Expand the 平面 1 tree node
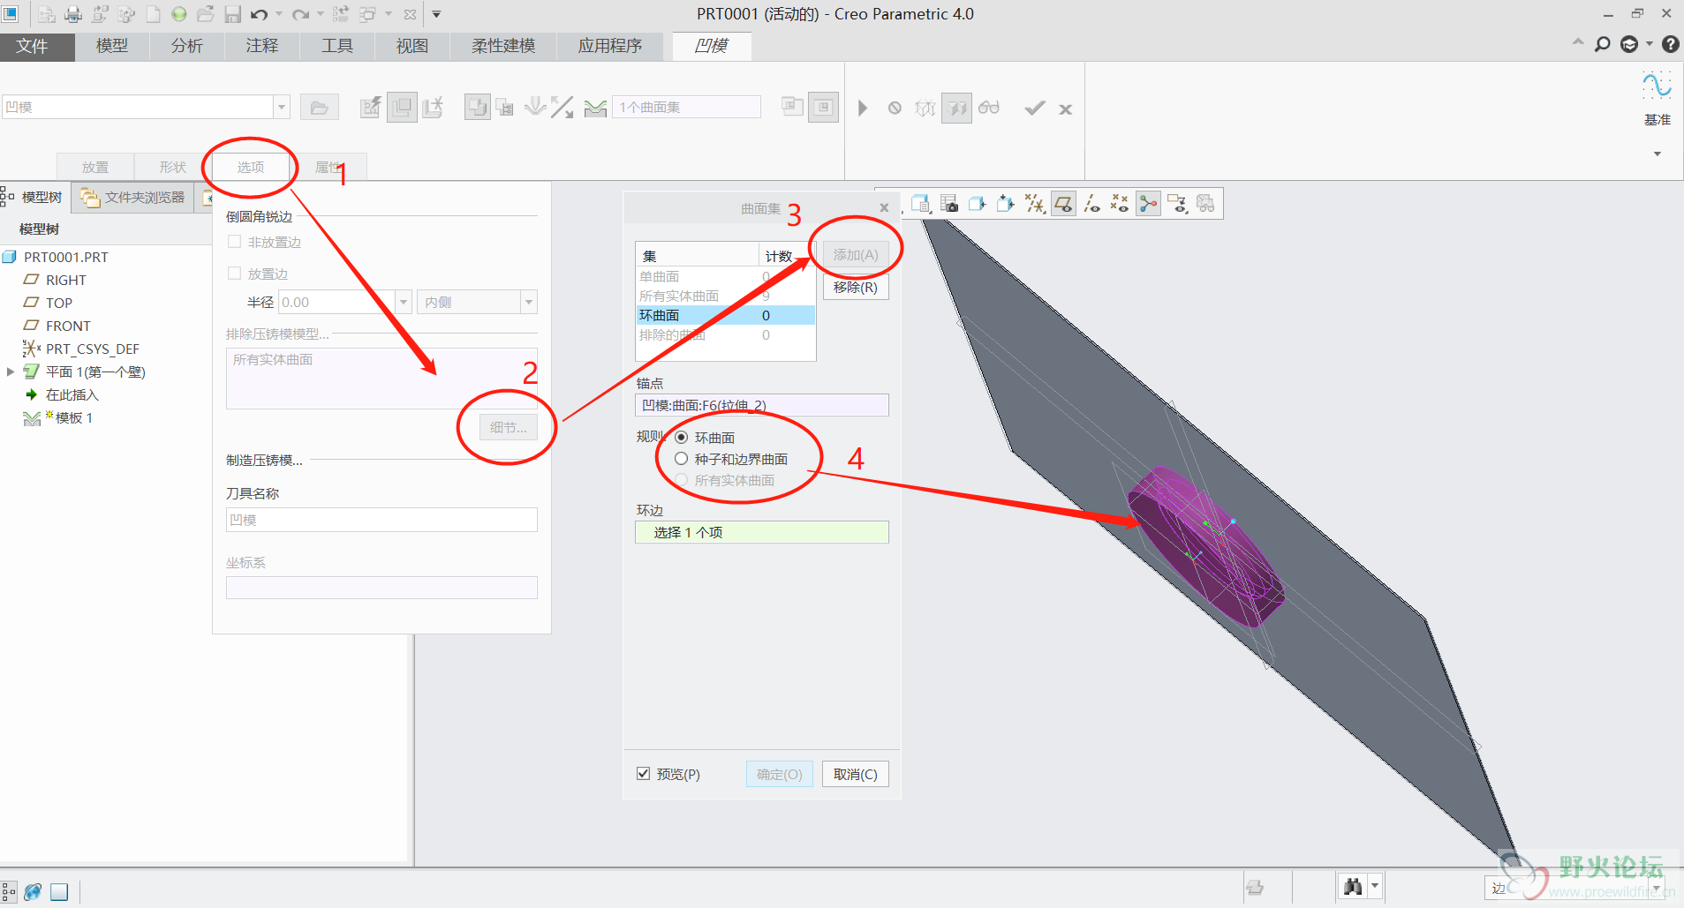This screenshot has width=1684, height=908. click(x=11, y=371)
